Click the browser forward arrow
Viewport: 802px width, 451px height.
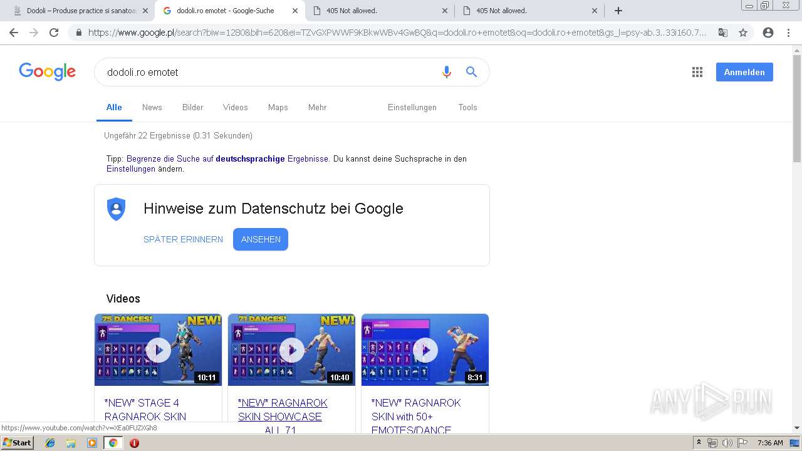point(34,33)
